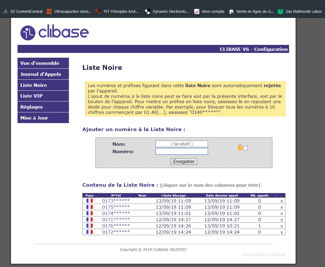Delete the 0173****** blacklist entry
The image size is (325, 267).
281,201
